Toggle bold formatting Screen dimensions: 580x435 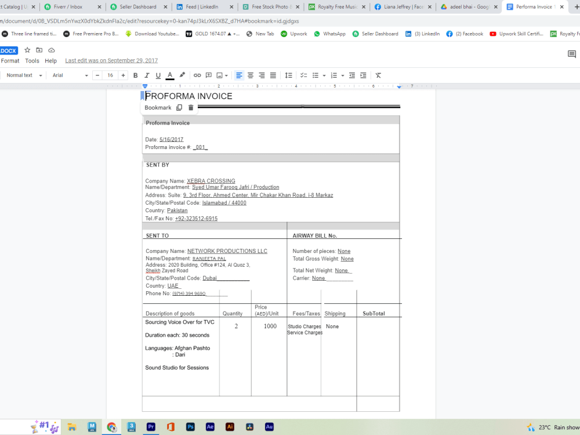(135, 75)
